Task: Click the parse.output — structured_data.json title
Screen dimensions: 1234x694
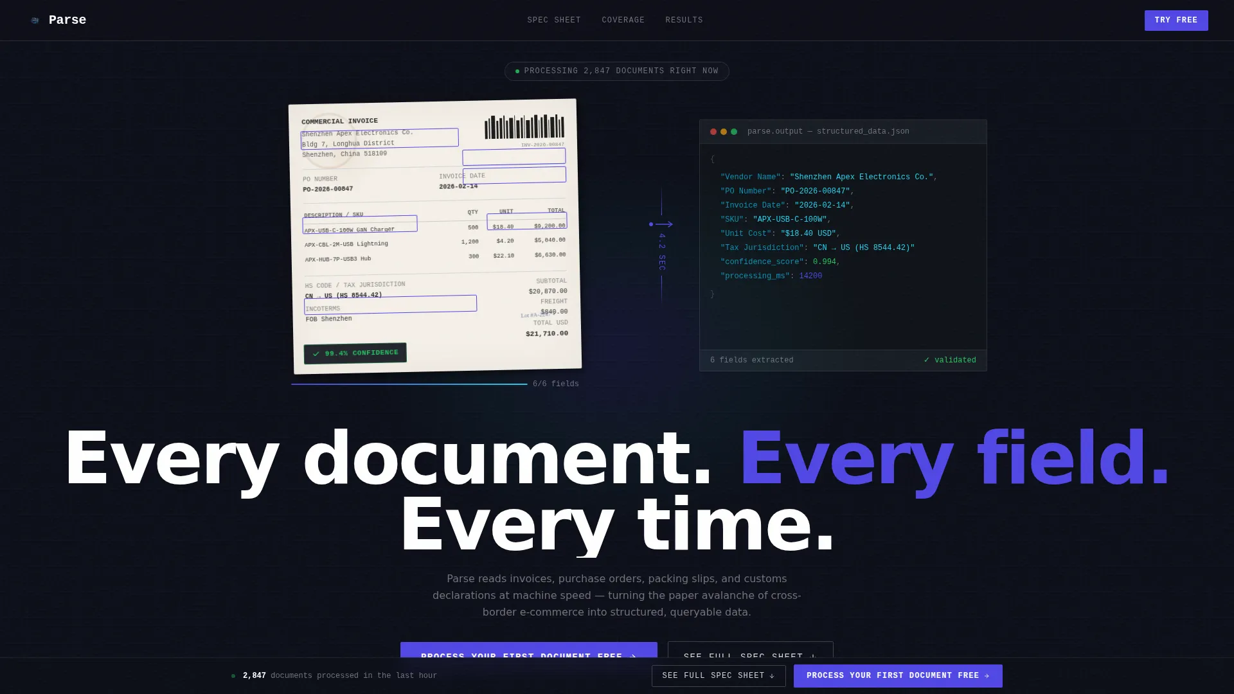Action: coord(828,132)
